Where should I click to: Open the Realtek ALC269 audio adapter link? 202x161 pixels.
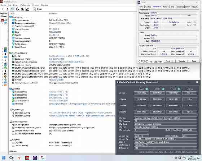point(82,116)
